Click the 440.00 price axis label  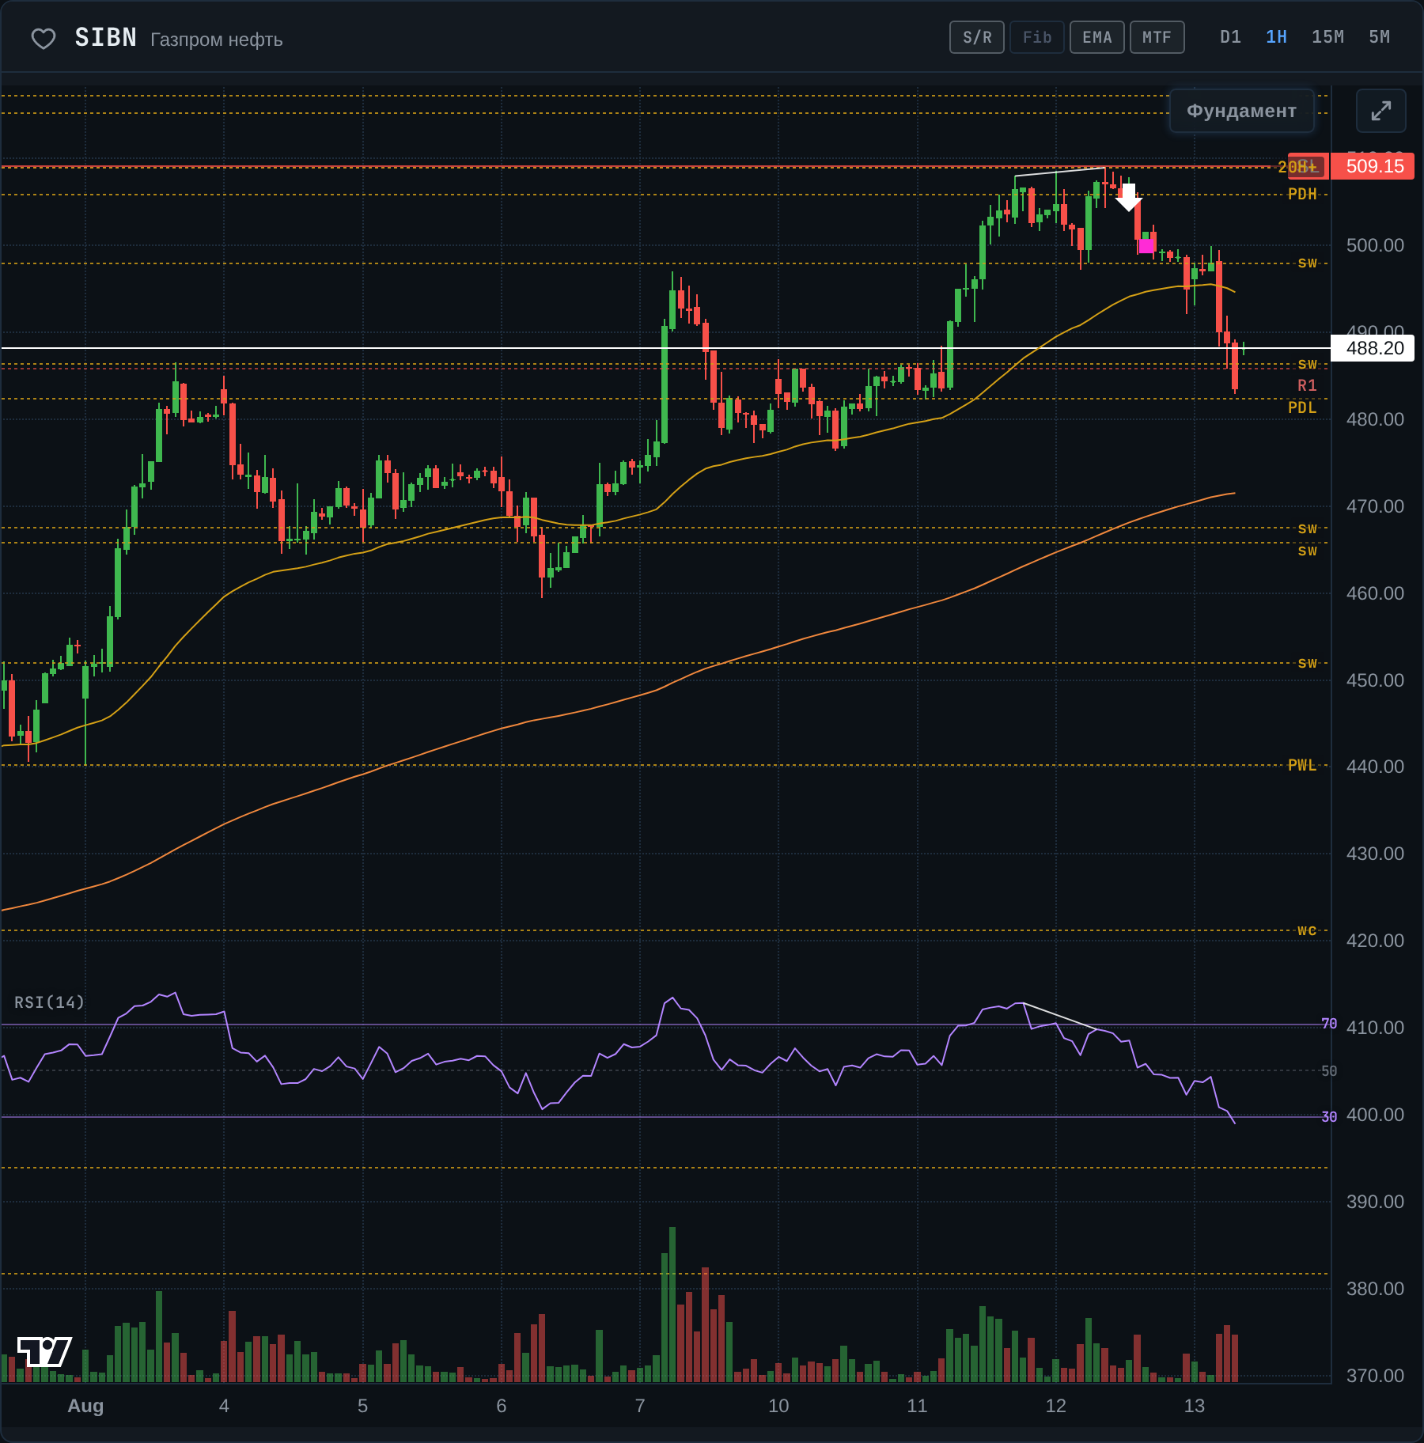(1375, 767)
